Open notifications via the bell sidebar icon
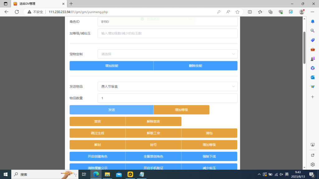This screenshot has height=179, width=319. pos(312,21)
